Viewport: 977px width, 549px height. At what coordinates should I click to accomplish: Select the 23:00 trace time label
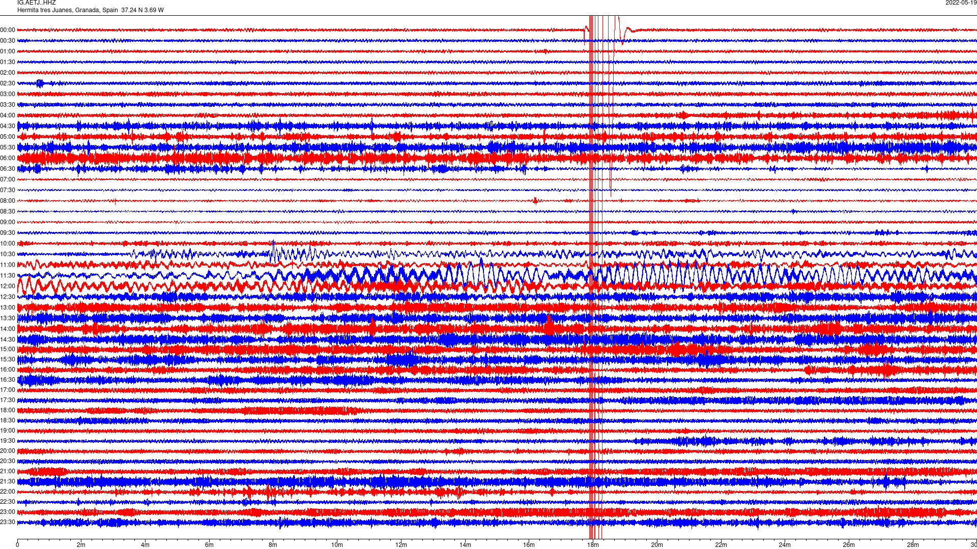[8, 512]
